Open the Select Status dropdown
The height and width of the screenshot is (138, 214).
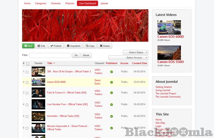click(135, 53)
